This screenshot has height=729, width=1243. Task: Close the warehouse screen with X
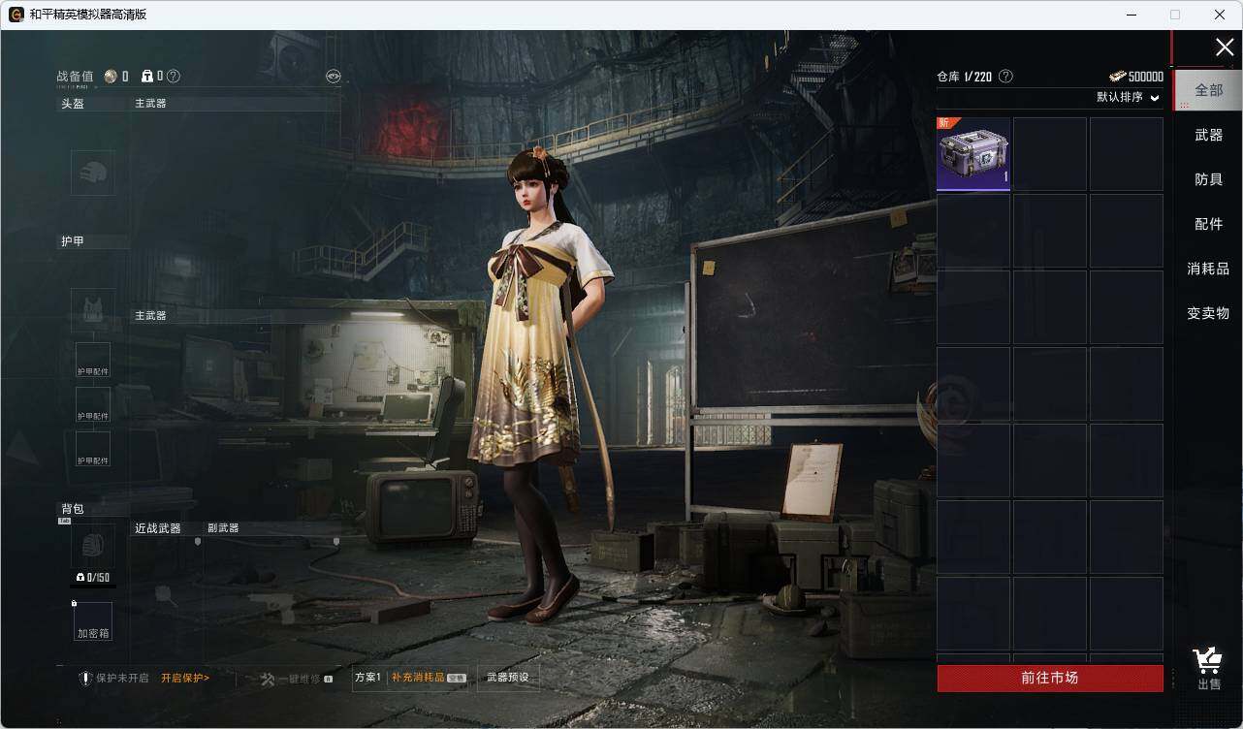(x=1225, y=48)
